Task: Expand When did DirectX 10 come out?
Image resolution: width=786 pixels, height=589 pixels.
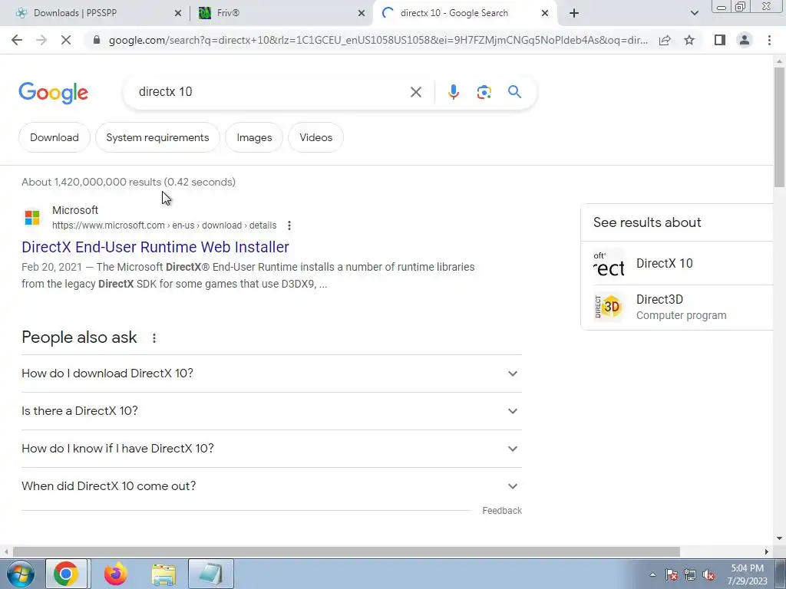Action: click(272, 486)
